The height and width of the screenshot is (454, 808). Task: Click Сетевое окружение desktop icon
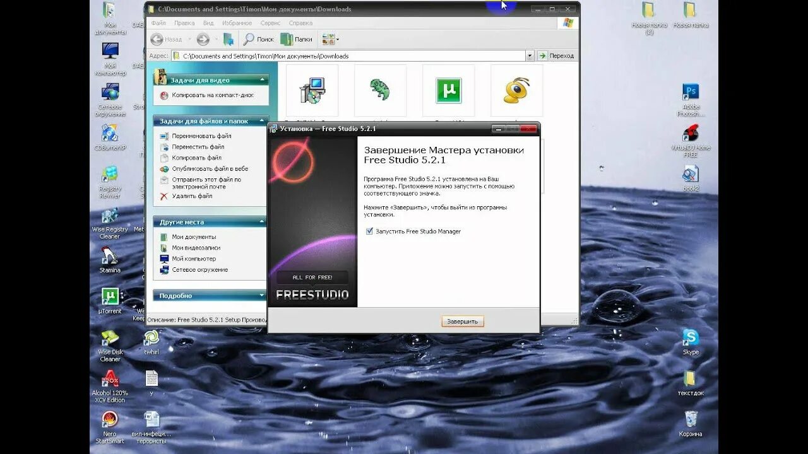click(x=110, y=100)
